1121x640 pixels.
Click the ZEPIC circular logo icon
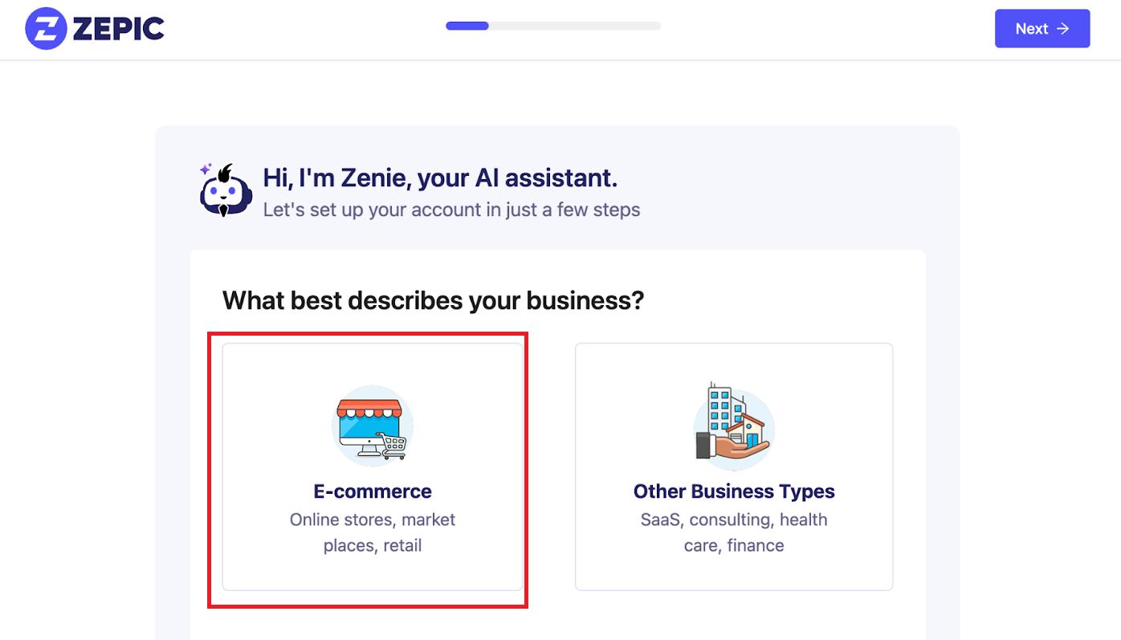[x=46, y=29]
